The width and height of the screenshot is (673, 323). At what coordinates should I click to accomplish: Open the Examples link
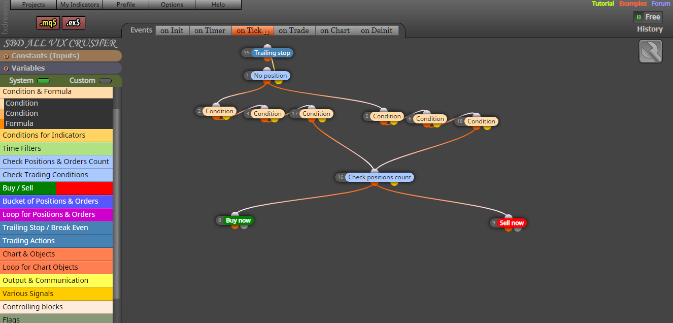633,4
